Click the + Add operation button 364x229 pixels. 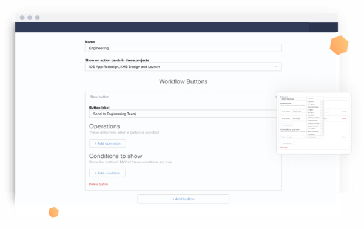pos(107,143)
